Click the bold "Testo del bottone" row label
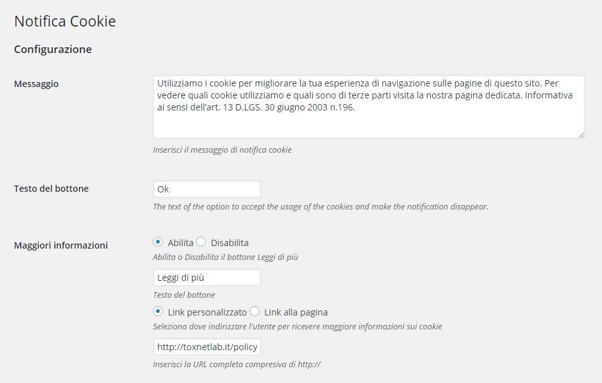Screen dimensions: 602x383 [51, 189]
